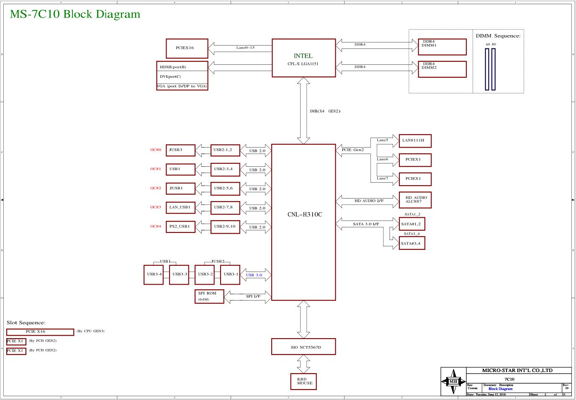Click the USB2-7,8 block
The image size is (576, 400).
click(225, 207)
